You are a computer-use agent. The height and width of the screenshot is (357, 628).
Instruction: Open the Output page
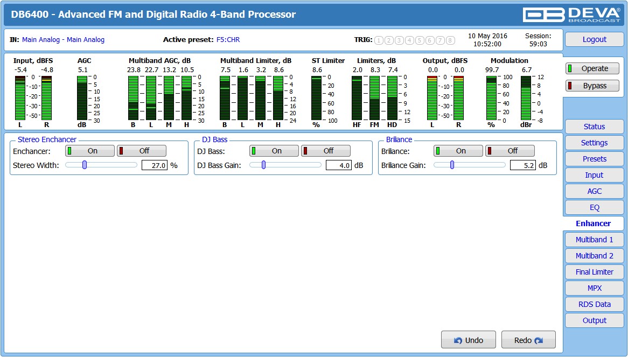(595, 320)
